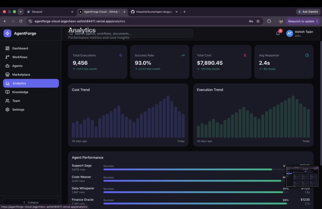This screenshot has width=322, height=209.
Task: Click the 2.4s average response value
Action: tap(264, 63)
